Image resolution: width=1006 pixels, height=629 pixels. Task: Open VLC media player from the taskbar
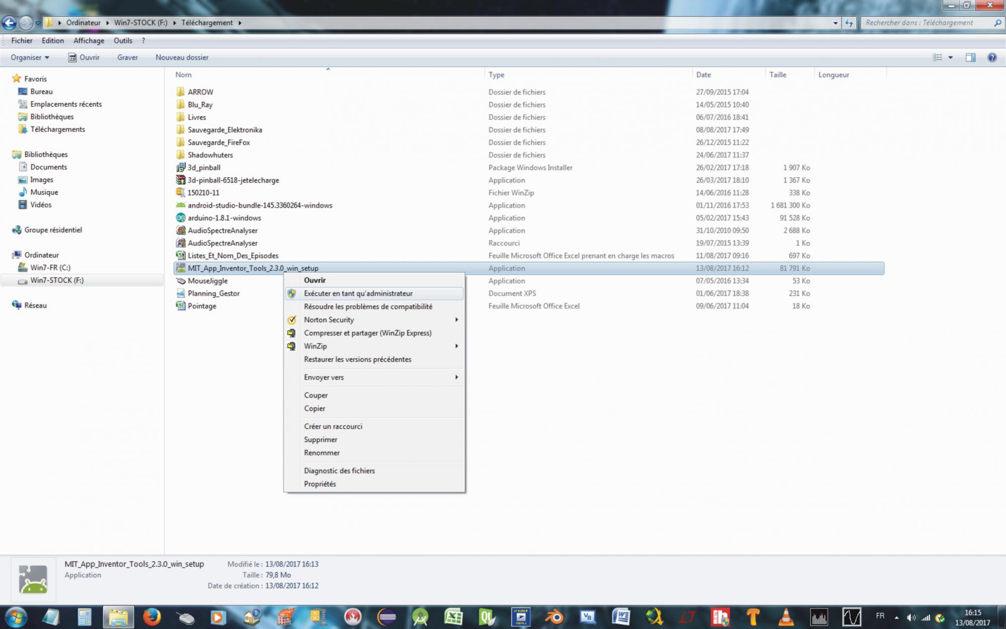click(x=786, y=616)
